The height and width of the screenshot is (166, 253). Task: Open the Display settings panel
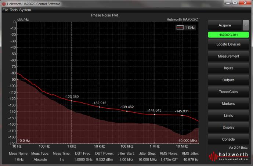pyautogui.click(x=228, y=127)
